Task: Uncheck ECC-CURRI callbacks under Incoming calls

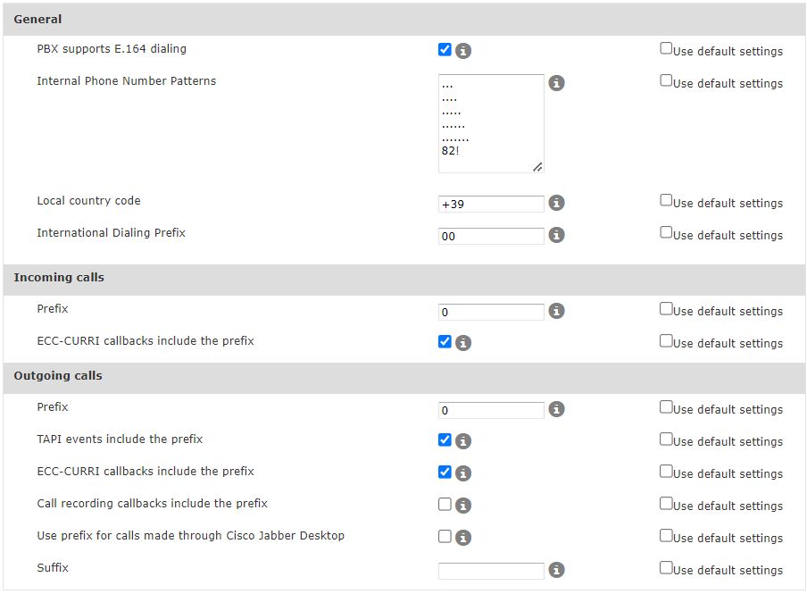Action: tap(445, 341)
